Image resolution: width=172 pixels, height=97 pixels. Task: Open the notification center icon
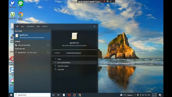point(160,95)
